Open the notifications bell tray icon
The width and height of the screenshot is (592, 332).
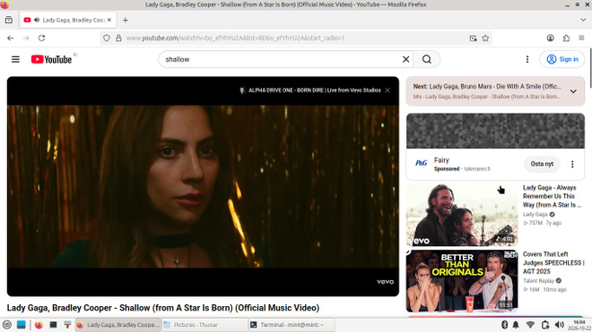(x=516, y=325)
